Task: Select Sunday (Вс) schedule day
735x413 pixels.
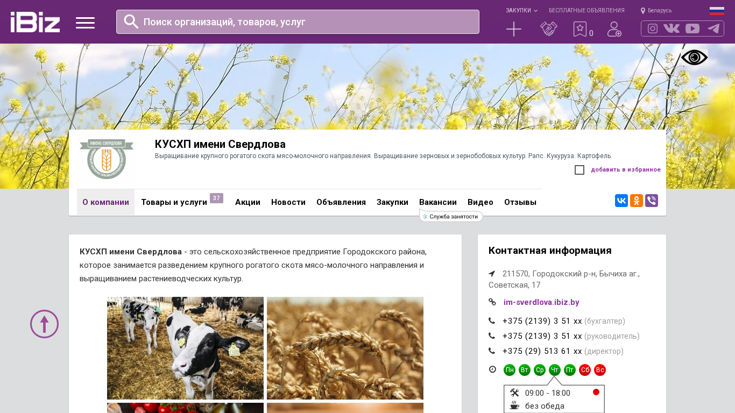Action: [x=600, y=370]
